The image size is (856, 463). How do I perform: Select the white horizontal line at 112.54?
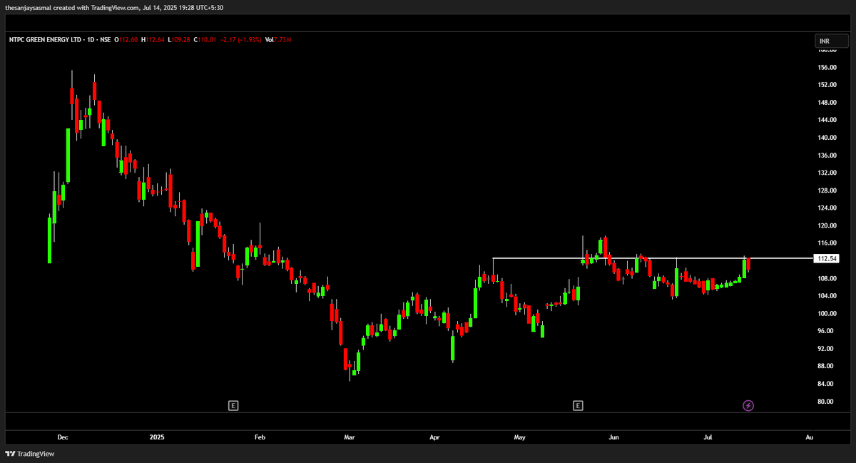[653, 258]
